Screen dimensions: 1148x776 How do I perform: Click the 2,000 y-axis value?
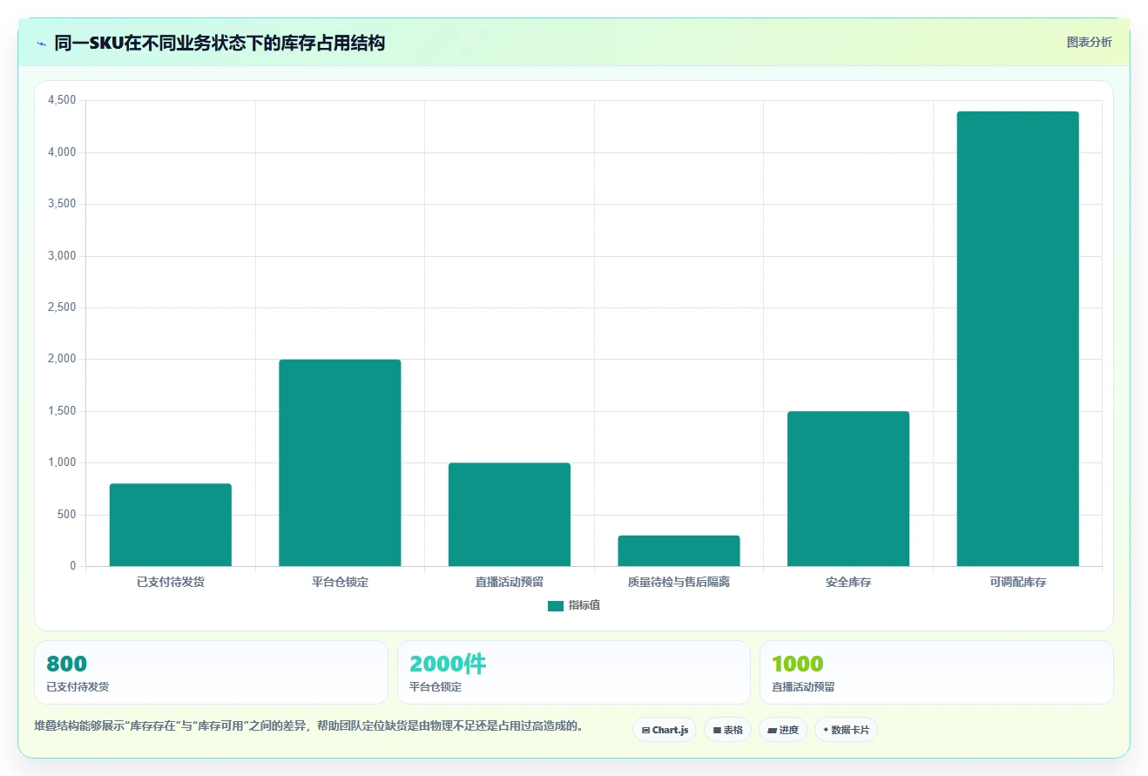pos(62,359)
